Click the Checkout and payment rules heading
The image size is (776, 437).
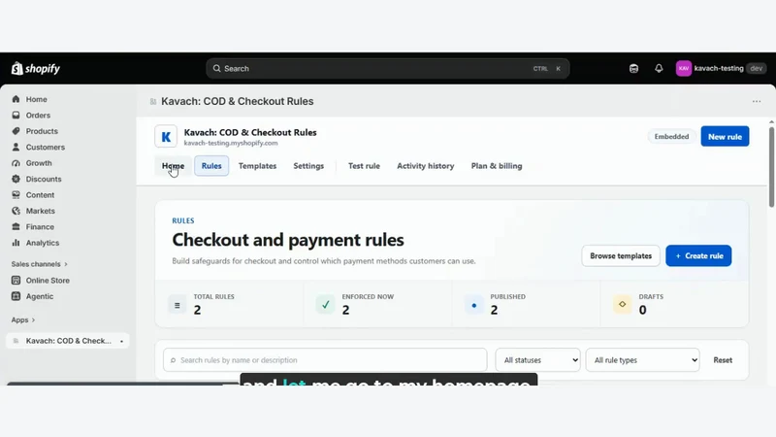pyautogui.click(x=288, y=240)
